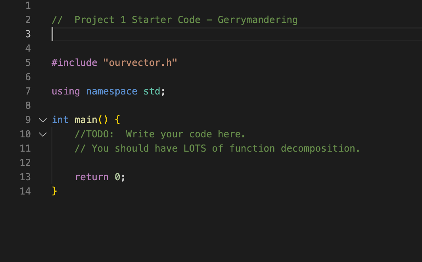Click the fold indicator beside int main()
This screenshot has height=262, width=422.
(42, 120)
